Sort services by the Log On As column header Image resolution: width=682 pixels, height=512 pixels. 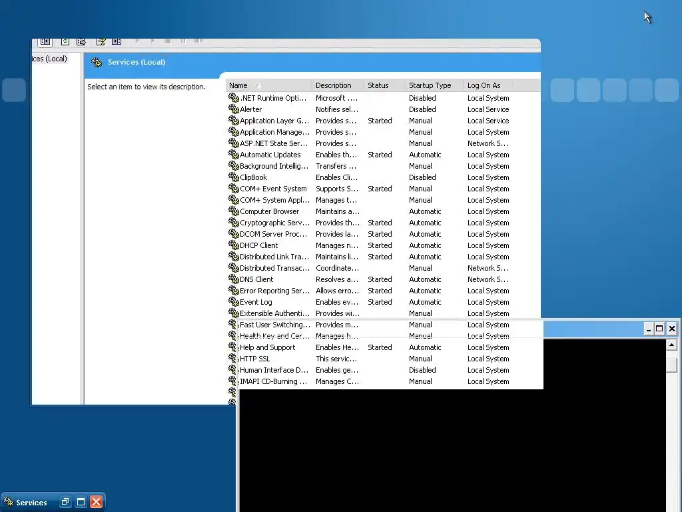point(488,85)
